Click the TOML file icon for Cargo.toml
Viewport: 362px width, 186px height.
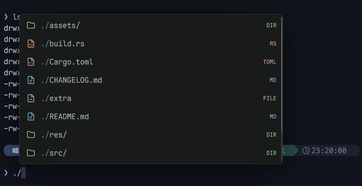click(31, 62)
